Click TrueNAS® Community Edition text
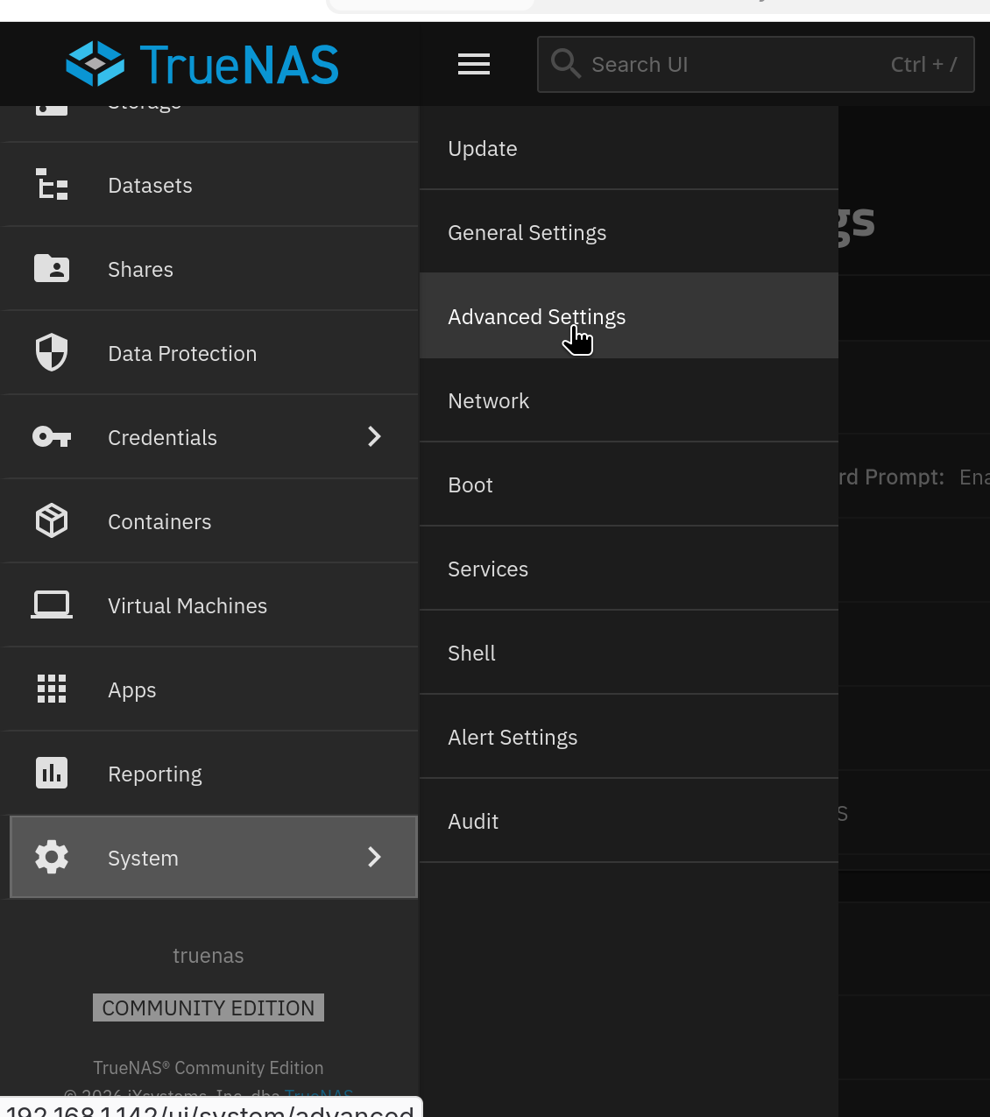Viewport: 990px width, 1117px height. click(x=209, y=1068)
